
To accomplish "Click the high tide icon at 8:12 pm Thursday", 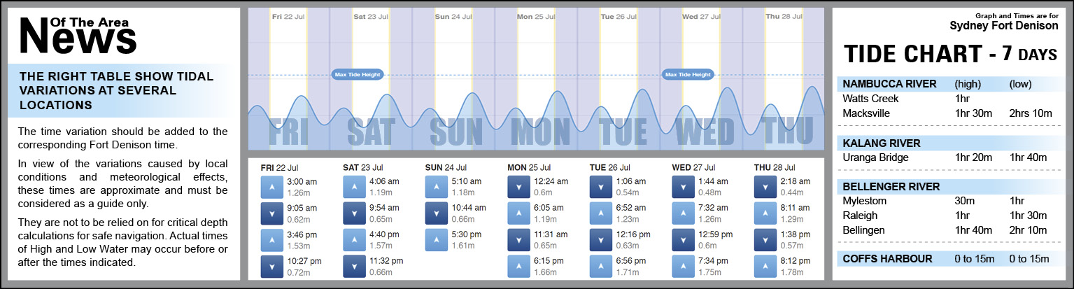I will pyautogui.click(x=765, y=267).
